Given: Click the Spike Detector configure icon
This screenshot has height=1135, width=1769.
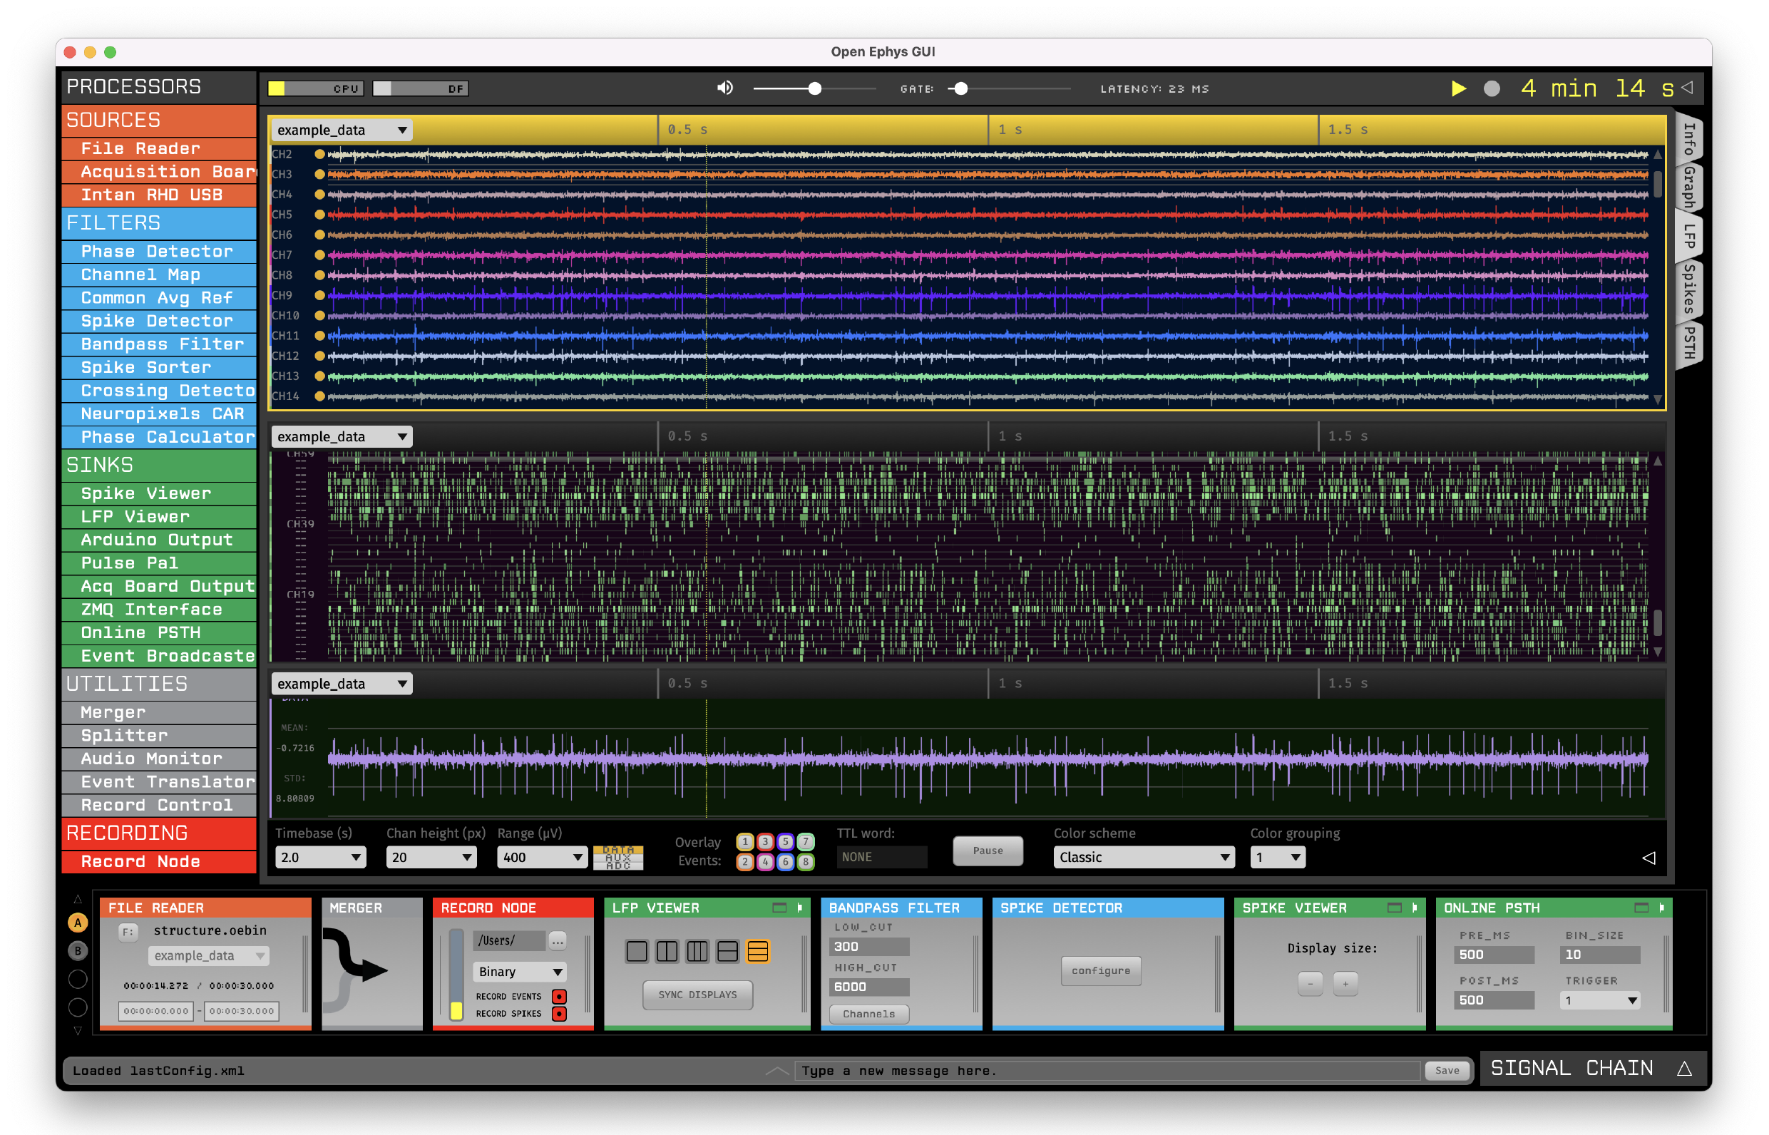Looking at the screenshot, I should click(x=1101, y=970).
